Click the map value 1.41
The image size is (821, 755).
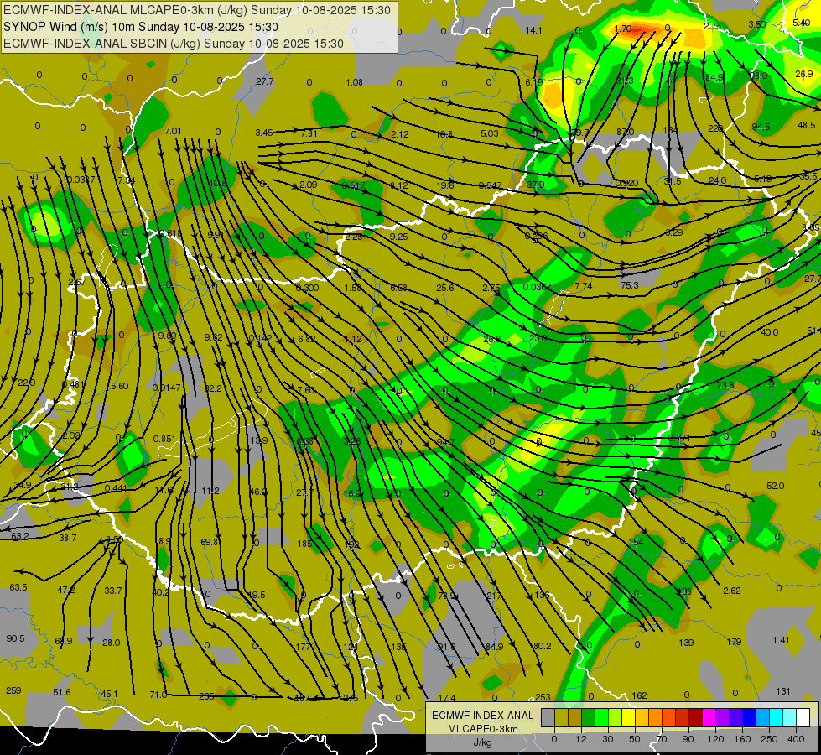(x=781, y=640)
